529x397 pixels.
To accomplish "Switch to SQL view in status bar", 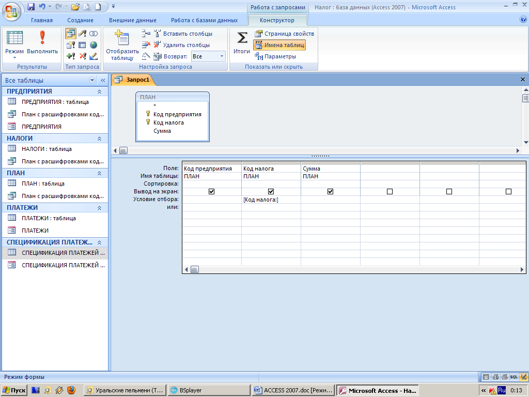I will tap(514, 377).
